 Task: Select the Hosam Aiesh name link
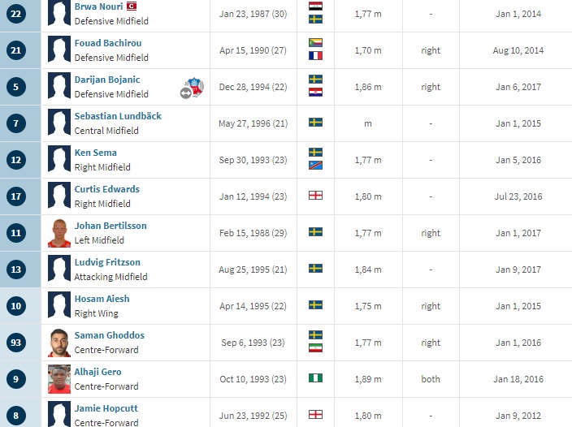[102, 299]
